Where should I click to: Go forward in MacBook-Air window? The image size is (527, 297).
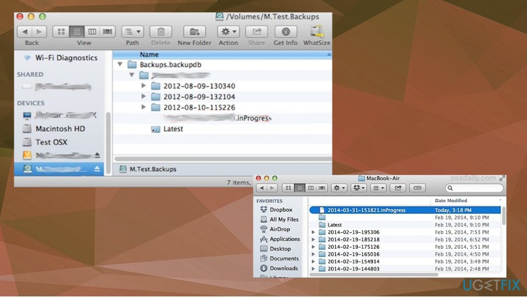click(272, 188)
